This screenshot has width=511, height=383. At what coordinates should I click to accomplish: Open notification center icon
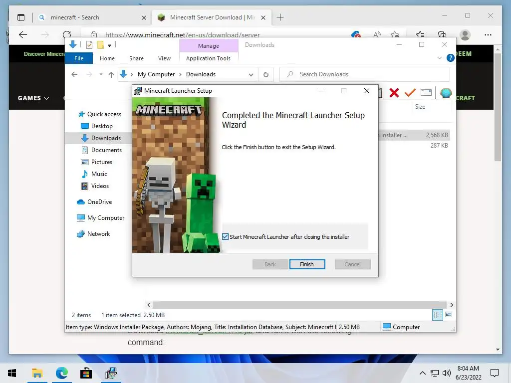[x=495, y=373]
